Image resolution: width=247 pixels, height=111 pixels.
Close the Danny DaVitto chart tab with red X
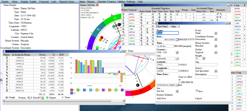pos(97,5)
